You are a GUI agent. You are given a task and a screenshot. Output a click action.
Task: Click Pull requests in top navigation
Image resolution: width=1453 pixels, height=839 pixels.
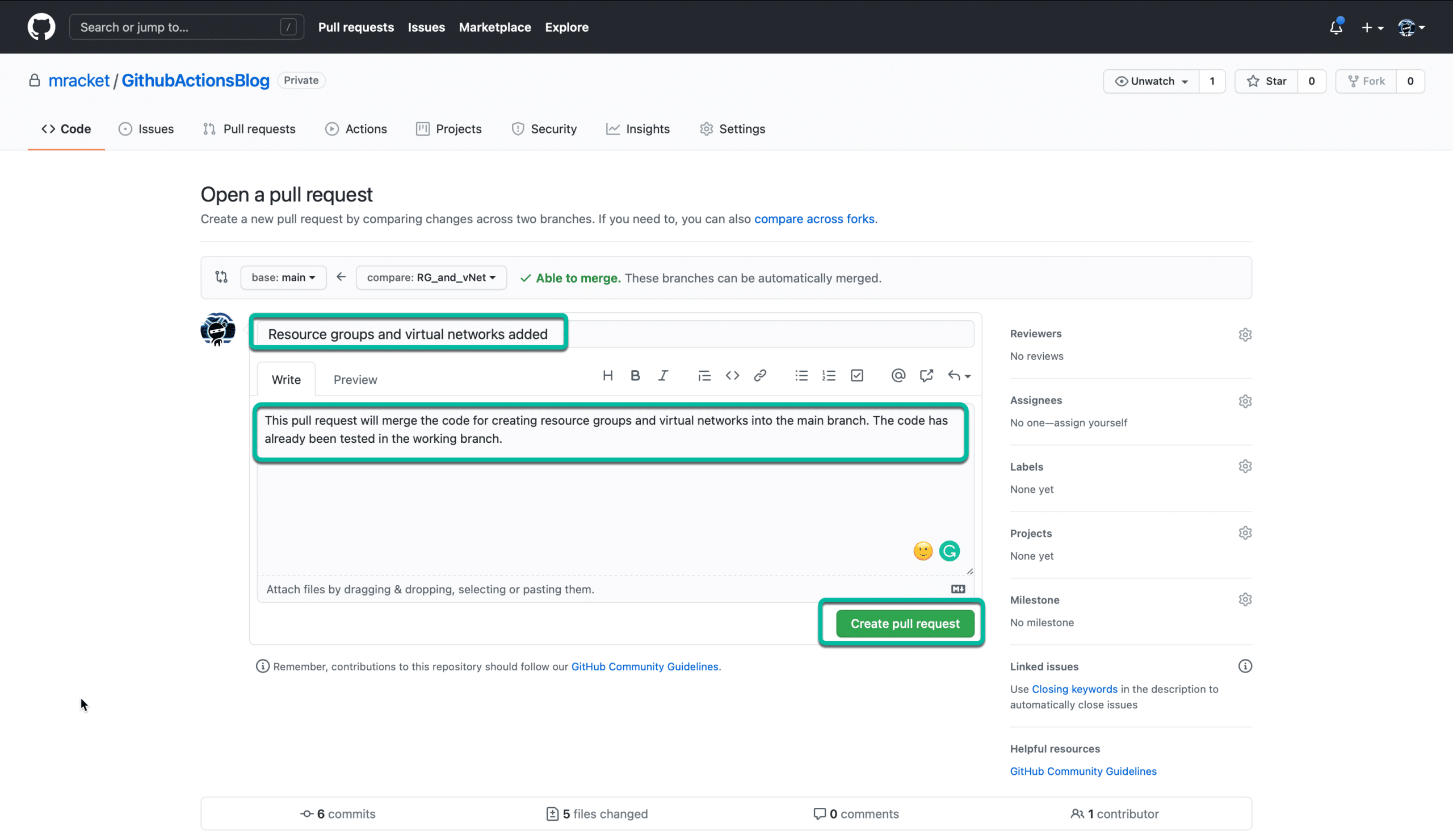point(356,27)
